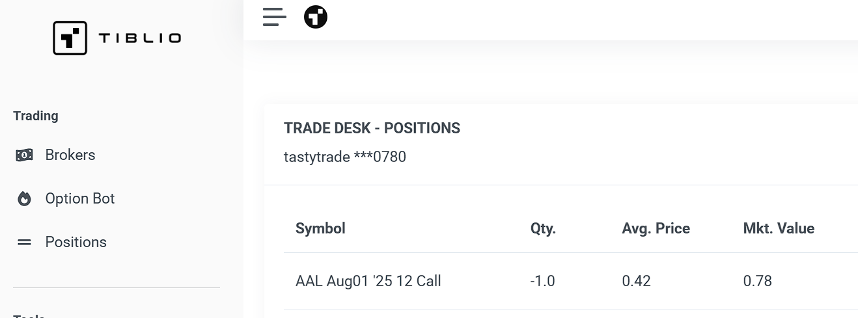Viewport: 858px width, 318px height.
Task: Toggle the hamburger menu icon
Action: click(x=275, y=17)
